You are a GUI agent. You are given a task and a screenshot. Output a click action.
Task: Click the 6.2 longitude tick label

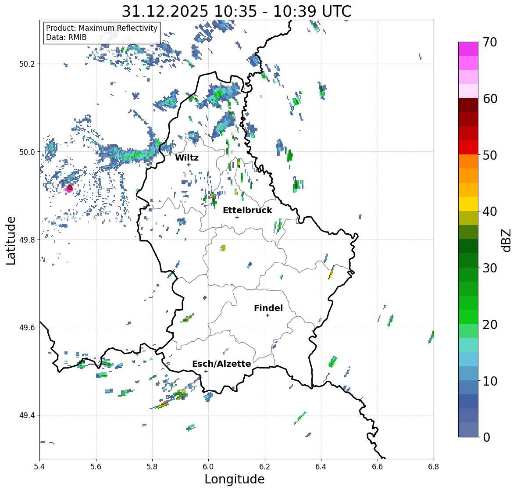(265, 467)
